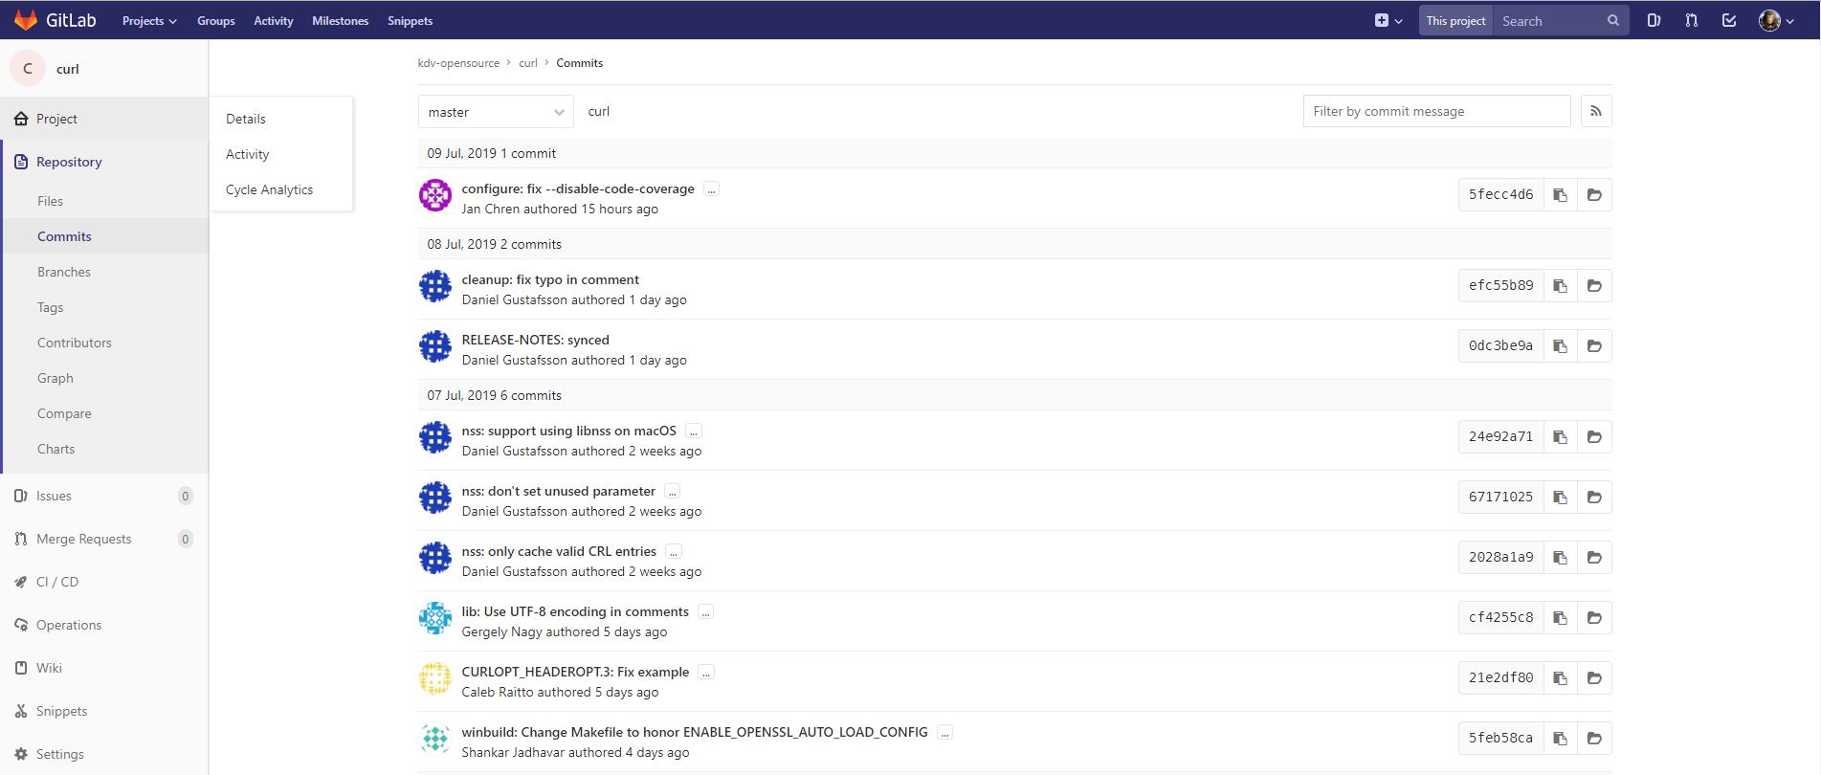Image resolution: width=1821 pixels, height=775 pixels.
Task: Copy commit SHA efc55b89 to clipboard
Action: point(1560,285)
